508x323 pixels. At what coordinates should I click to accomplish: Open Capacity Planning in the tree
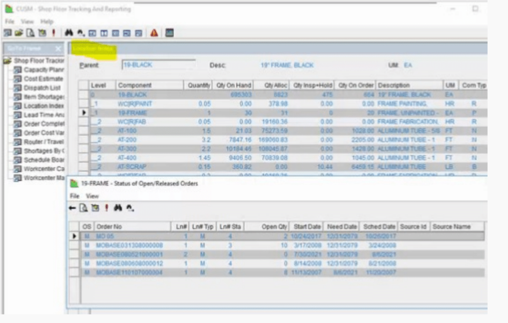point(43,70)
